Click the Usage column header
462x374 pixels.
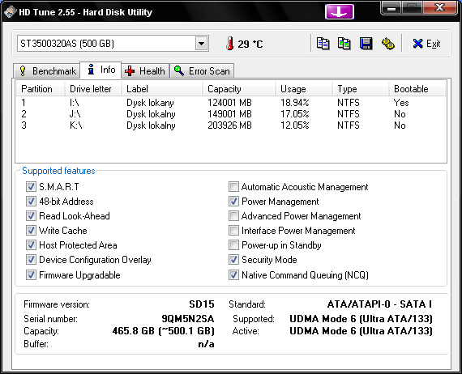[304, 89]
